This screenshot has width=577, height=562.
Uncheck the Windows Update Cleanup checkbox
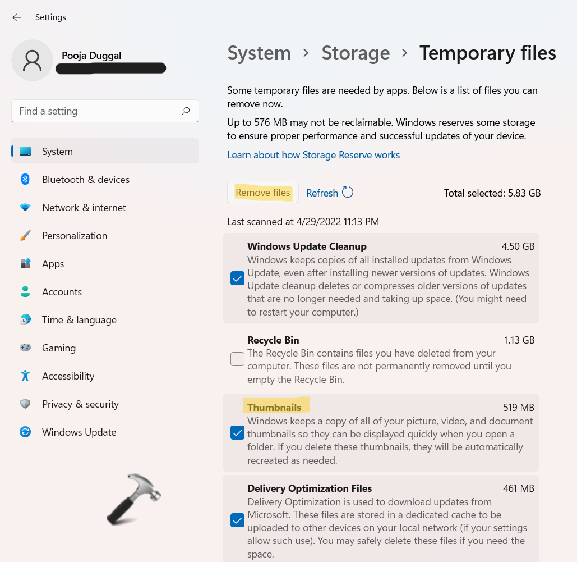pos(237,278)
